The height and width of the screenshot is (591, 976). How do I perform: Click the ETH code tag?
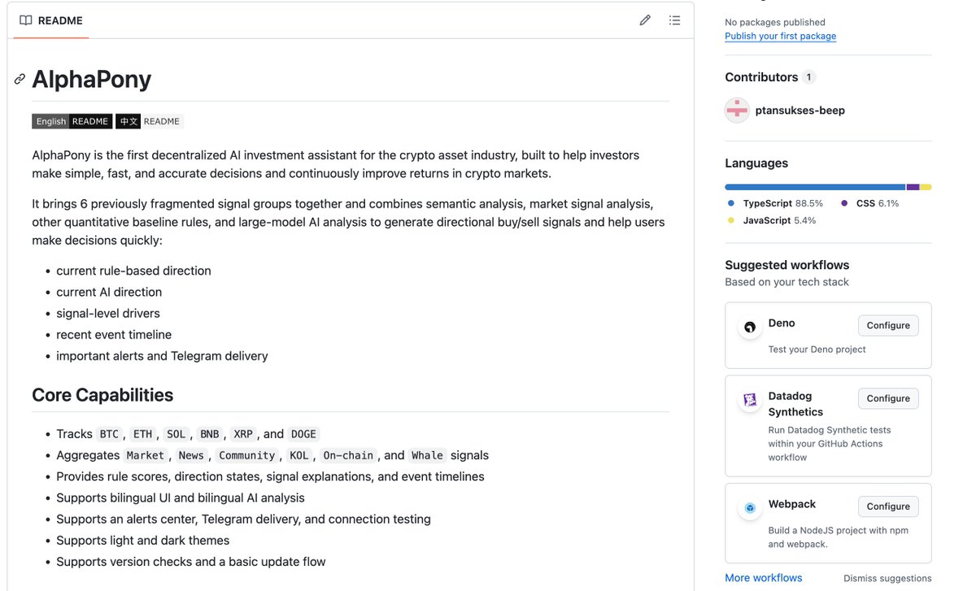point(142,434)
